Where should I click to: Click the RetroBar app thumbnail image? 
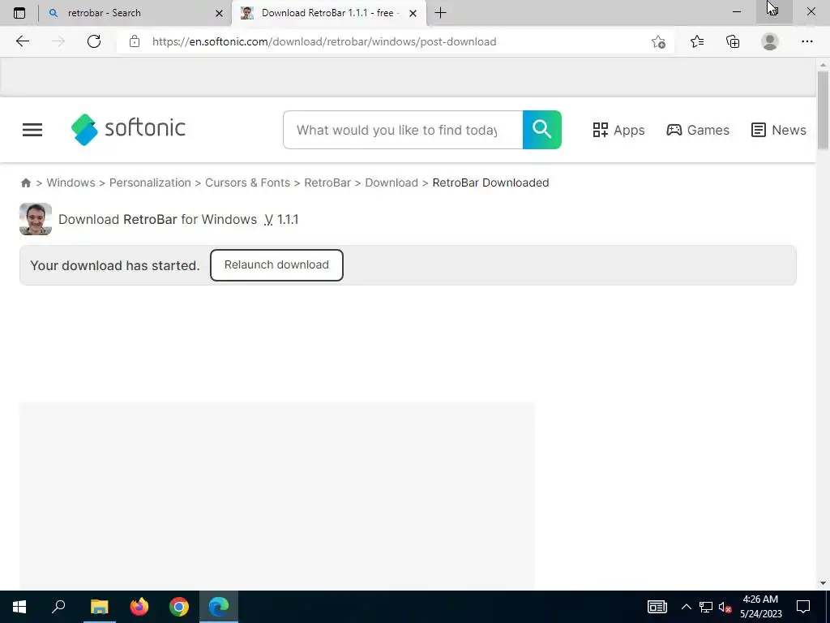(36, 219)
